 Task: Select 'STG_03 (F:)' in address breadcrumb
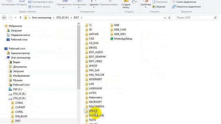coord(63,18)
